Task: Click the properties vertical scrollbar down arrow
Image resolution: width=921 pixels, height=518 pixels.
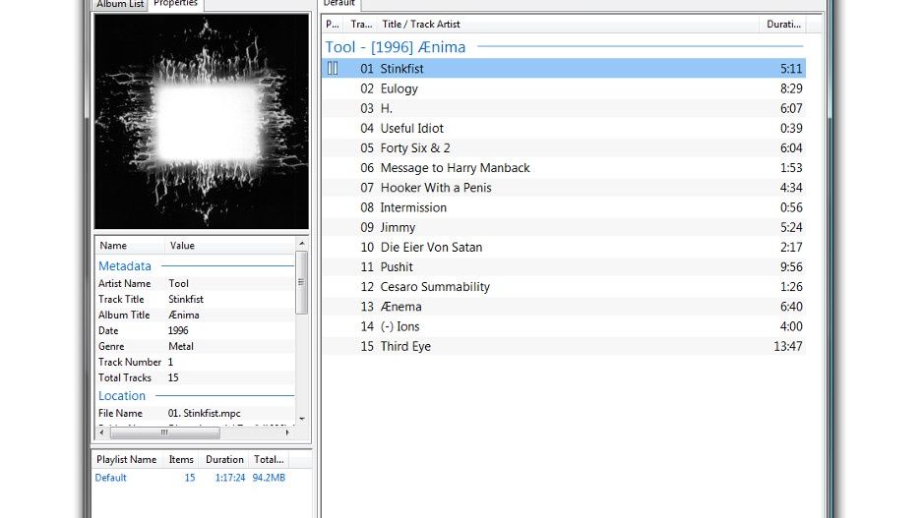Action: (302, 419)
